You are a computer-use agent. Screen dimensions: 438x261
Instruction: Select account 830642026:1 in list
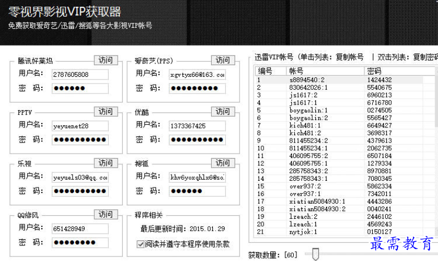[x=339, y=87]
